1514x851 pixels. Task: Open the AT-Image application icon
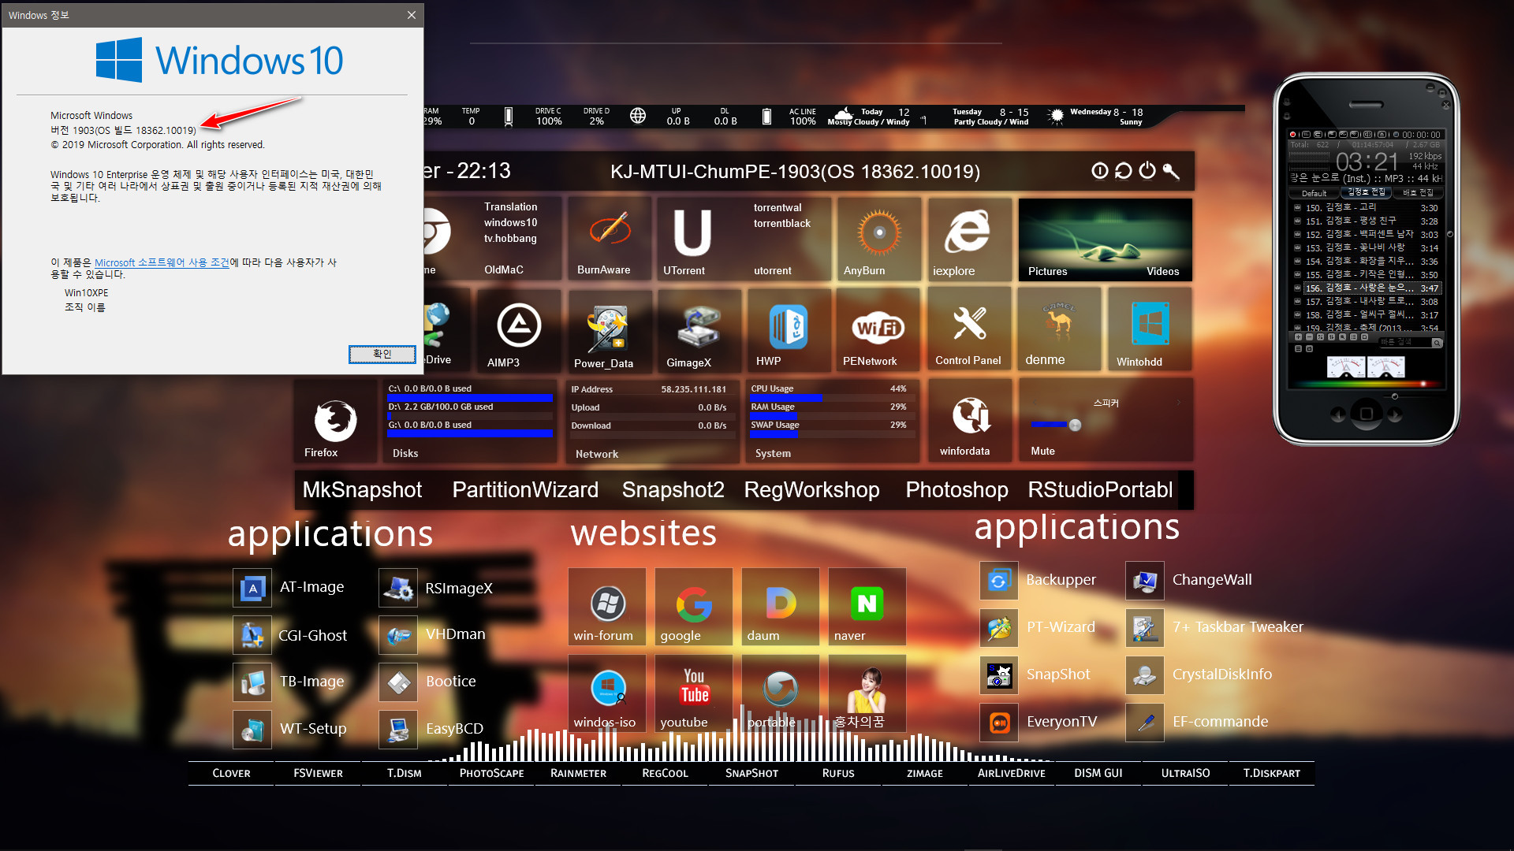pyautogui.click(x=252, y=588)
